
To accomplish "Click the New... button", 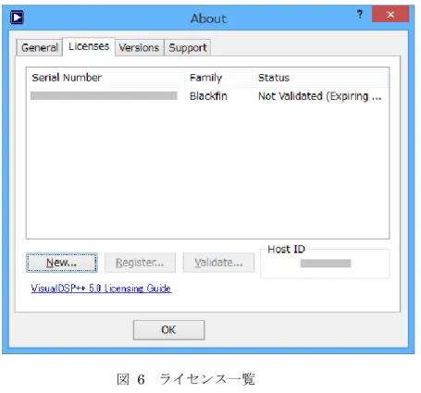I will [x=62, y=263].
